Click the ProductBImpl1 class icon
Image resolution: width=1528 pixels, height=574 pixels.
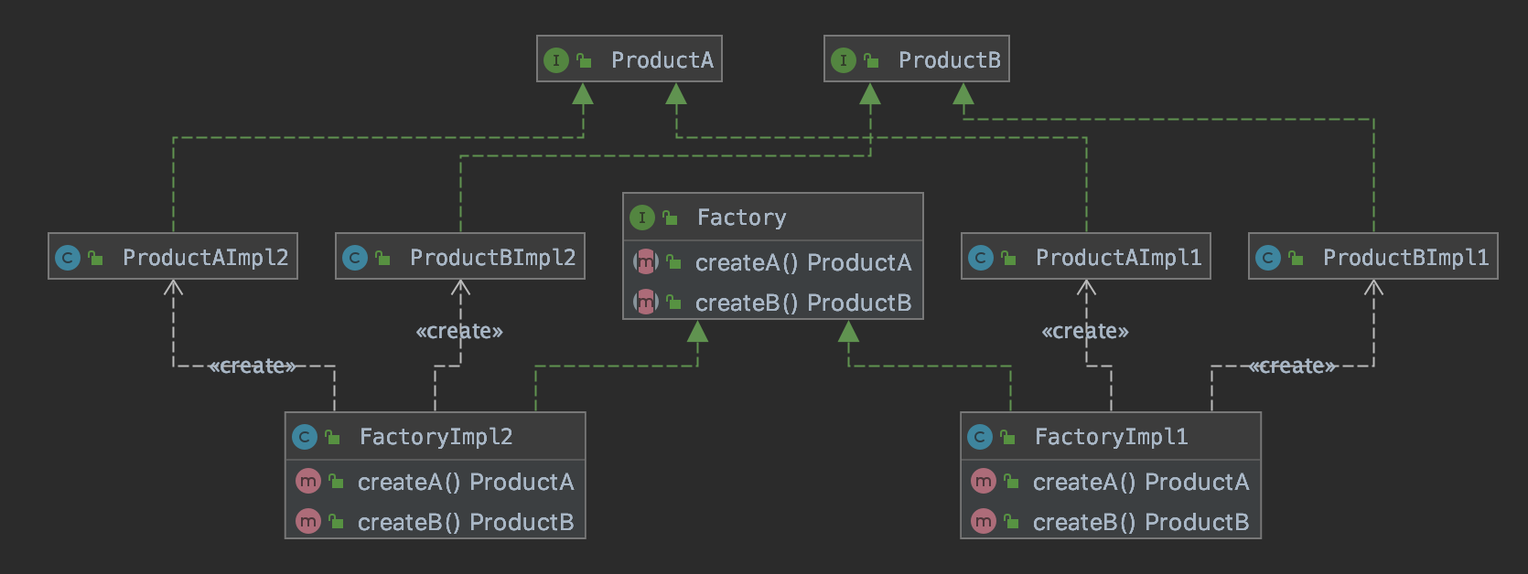[1268, 258]
